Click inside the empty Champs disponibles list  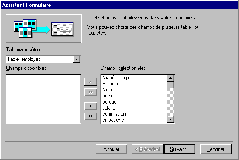point(43,99)
